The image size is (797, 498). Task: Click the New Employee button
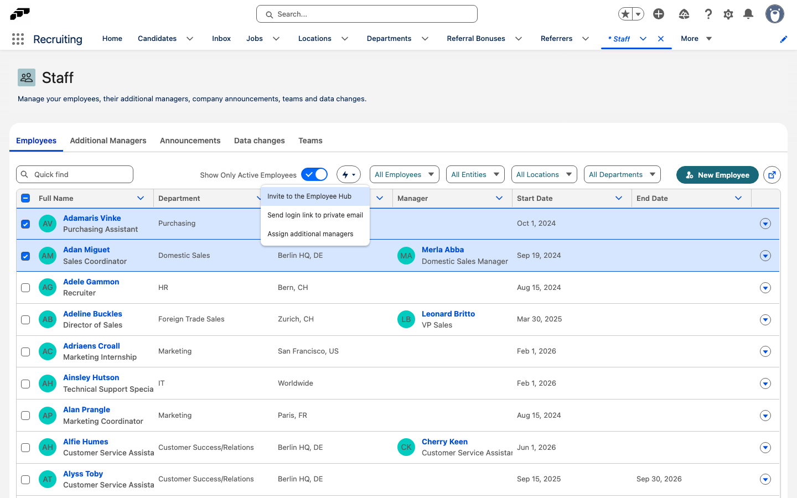coord(717,175)
